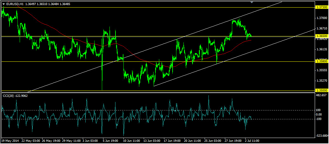This screenshot has width=329, height=144.
Task: Click the 1.35270 value on price scale
Action: [322, 81]
